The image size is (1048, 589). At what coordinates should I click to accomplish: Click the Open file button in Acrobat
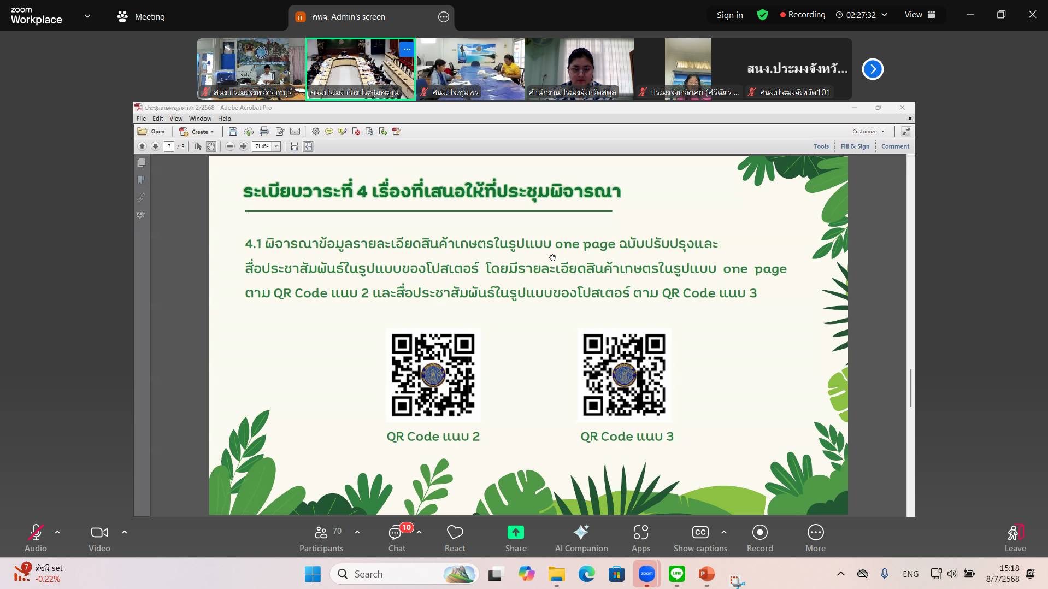[151, 132]
